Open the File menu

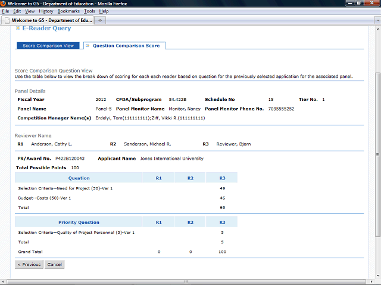coord(5,11)
